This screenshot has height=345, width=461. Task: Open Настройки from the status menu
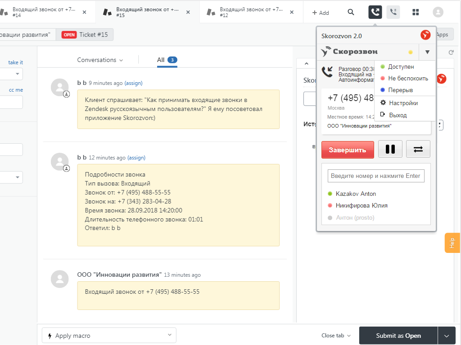click(x=403, y=103)
